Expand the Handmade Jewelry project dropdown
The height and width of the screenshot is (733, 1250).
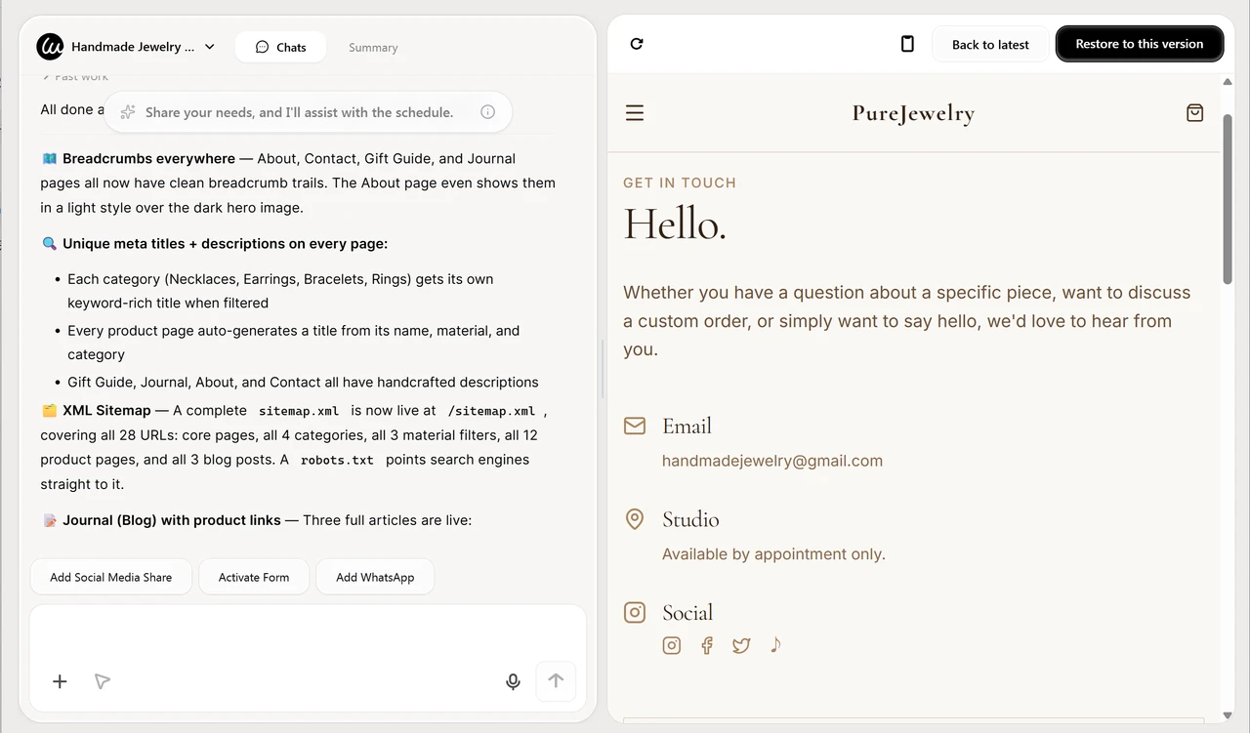point(210,47)
